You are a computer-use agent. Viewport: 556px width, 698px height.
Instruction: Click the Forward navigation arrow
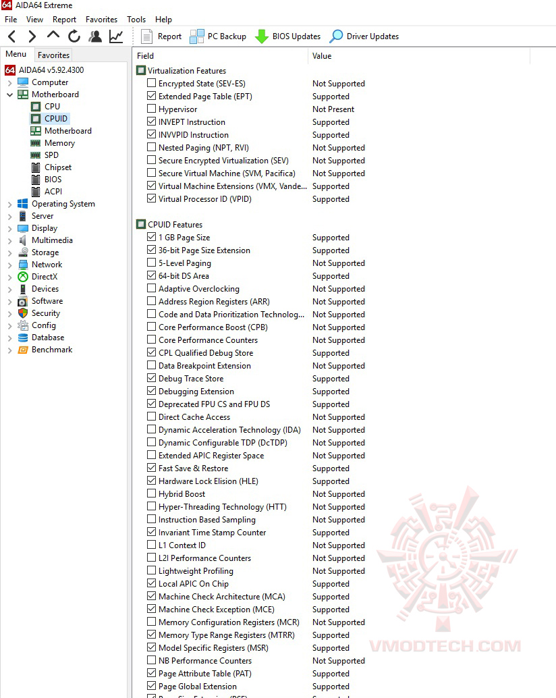coord(32,36)
